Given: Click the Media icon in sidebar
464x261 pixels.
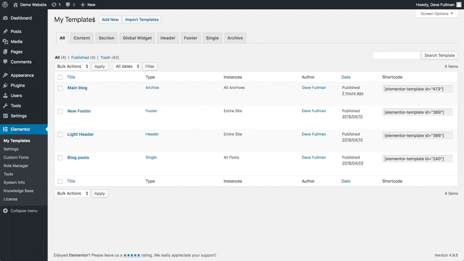Looking at the screenshot, I should click(x=5, y=42).
